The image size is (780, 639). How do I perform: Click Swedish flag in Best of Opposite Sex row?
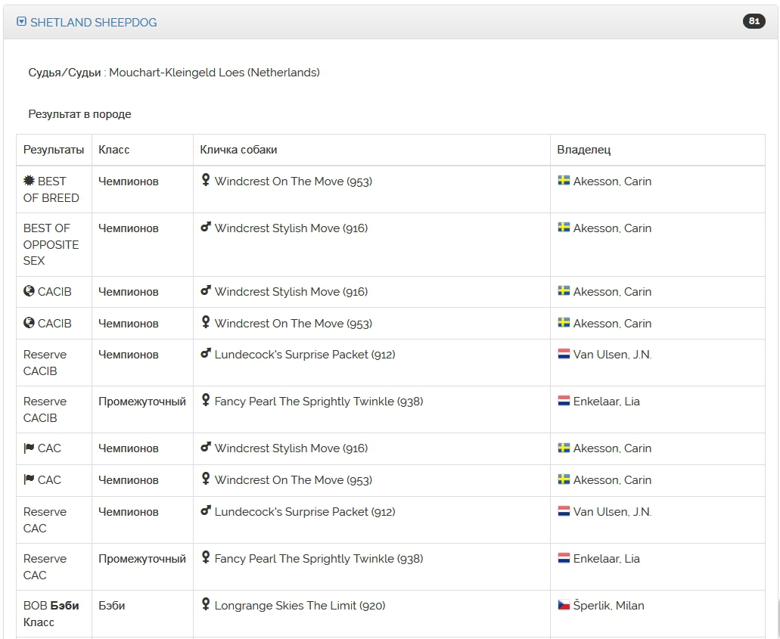(x=564, y=228)
